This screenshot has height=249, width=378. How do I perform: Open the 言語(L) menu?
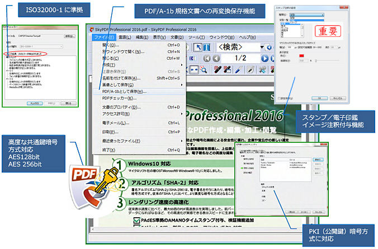125,37
